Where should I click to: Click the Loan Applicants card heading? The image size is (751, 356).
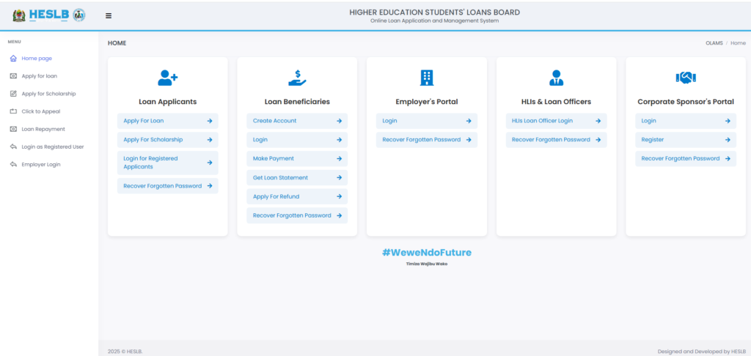(x=168, y=102)
